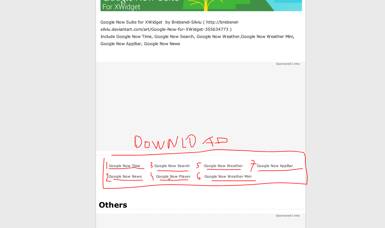This screenshot has height=228, width=385.
Task: Click the Google Now Suite banner image
Action: [x=201, y=5]
